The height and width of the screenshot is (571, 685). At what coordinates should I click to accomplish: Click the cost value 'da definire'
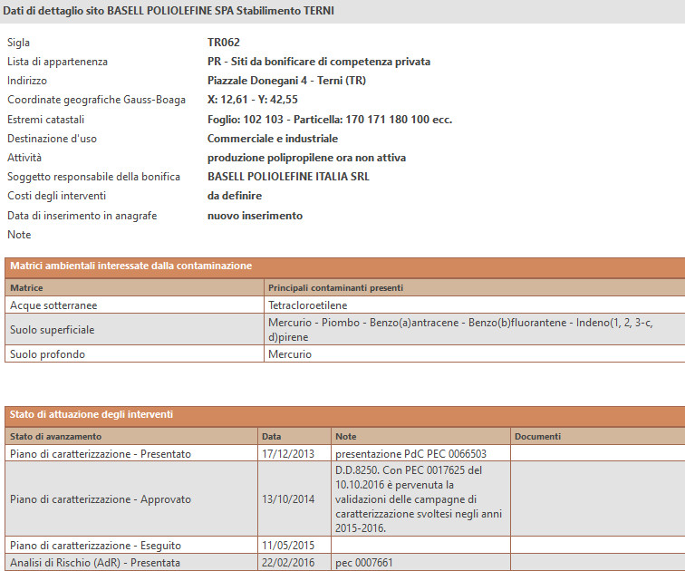pos(235,196)
